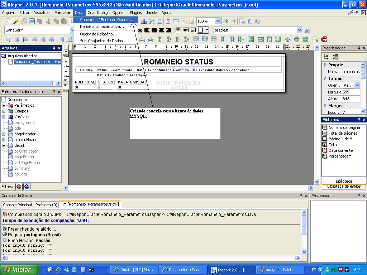
Task: Switch to Gmail taskbar window
Action: (x=134, y=270)
